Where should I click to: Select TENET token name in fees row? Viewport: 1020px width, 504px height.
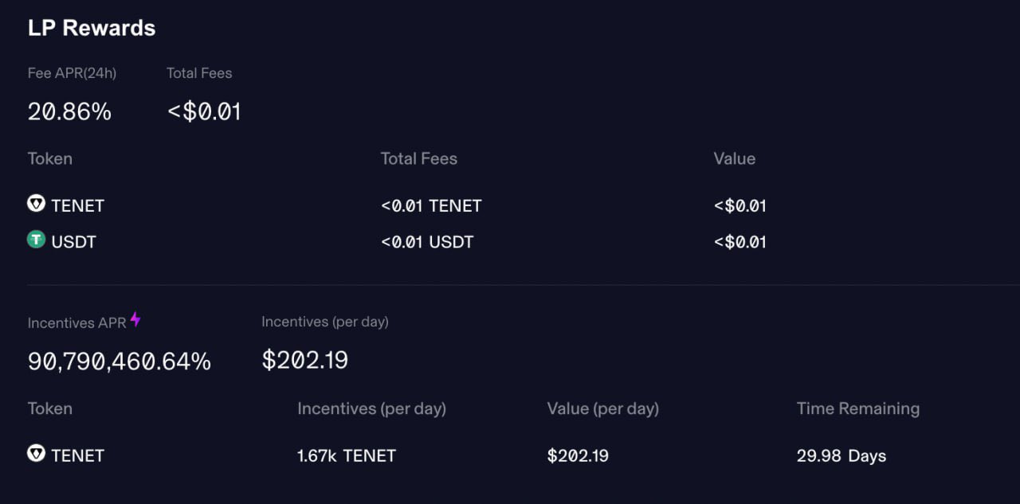click(x=78, y=205)
